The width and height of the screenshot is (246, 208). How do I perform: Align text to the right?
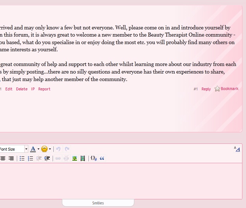(x=11, y=159)
